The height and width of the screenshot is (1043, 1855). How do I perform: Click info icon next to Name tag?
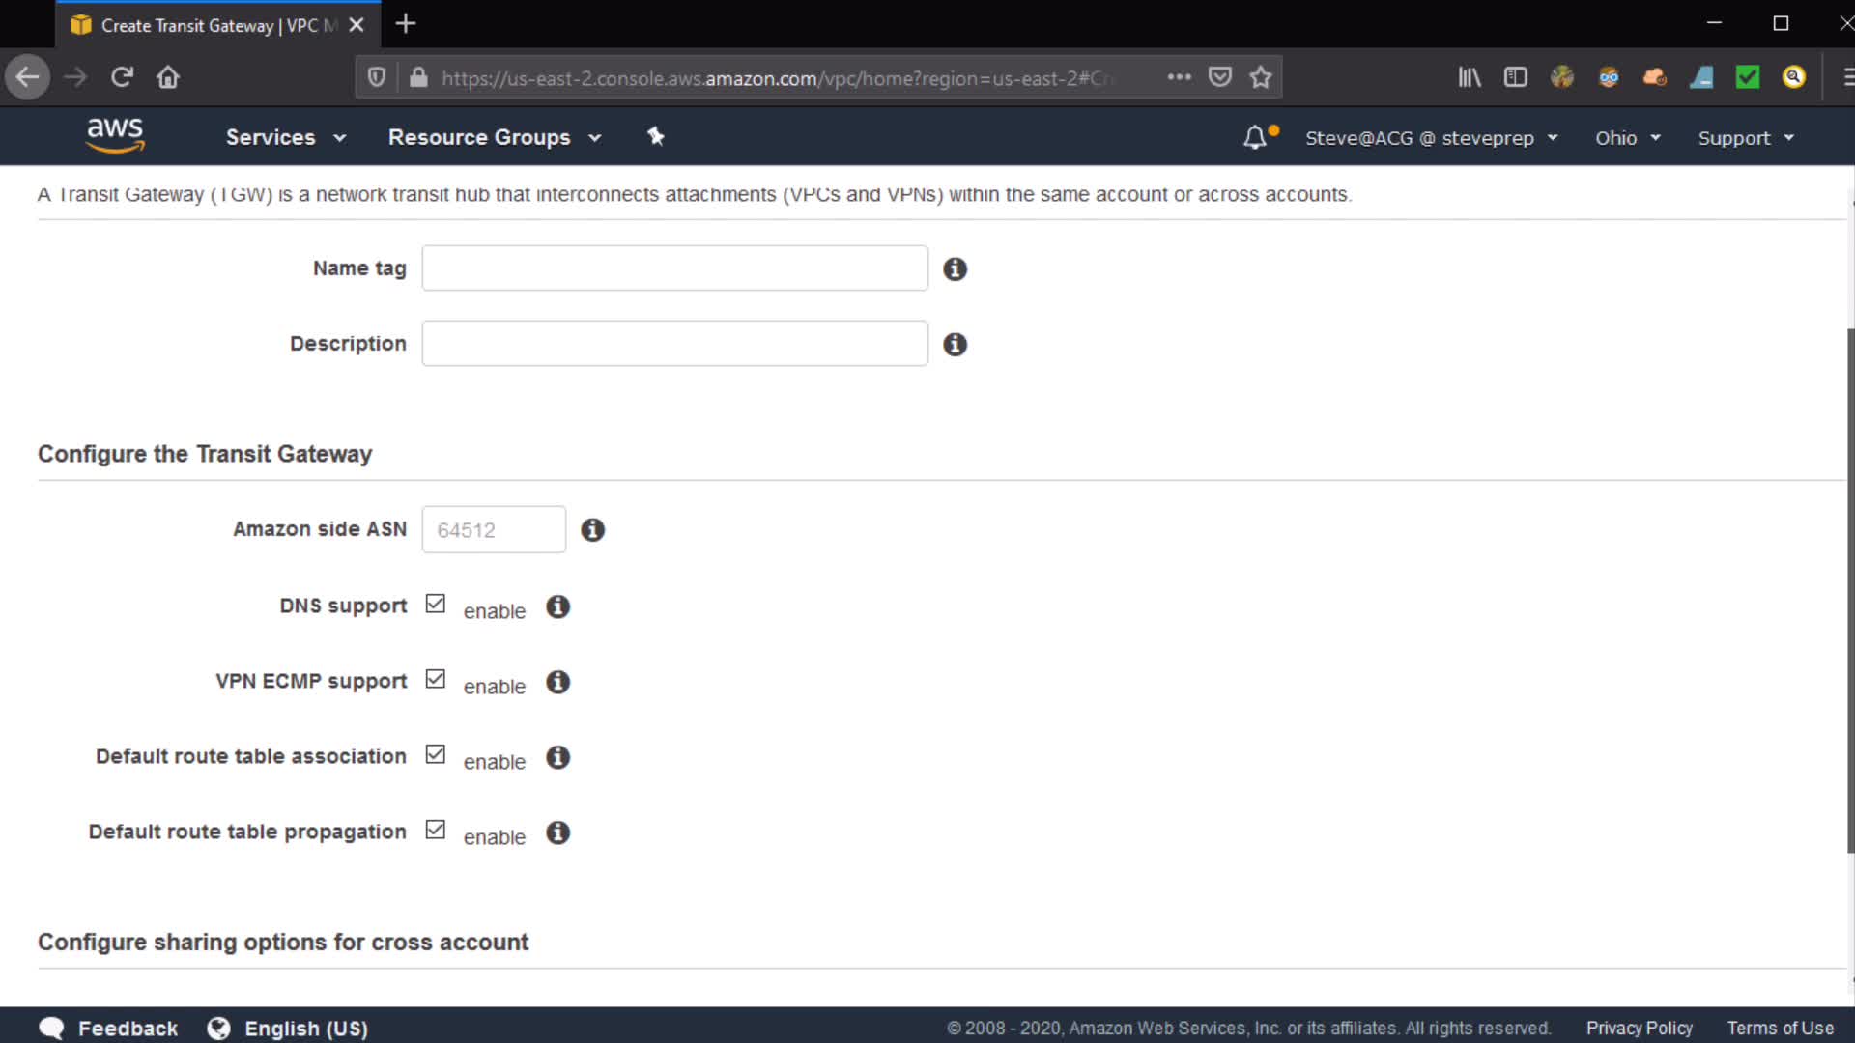(x=955, y=269)
